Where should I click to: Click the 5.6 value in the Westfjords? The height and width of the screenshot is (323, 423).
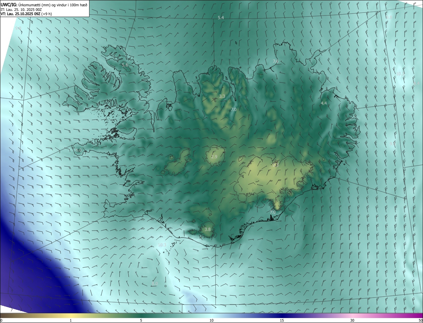point(125,65)
